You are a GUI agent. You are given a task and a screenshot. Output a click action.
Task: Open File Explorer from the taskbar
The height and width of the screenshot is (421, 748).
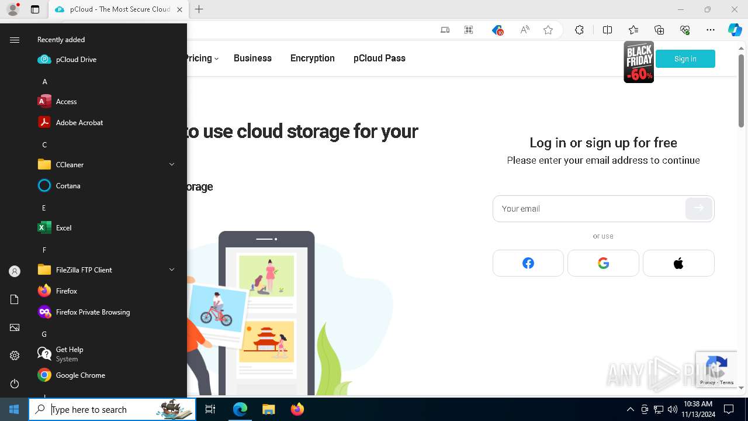pos(268,409)
